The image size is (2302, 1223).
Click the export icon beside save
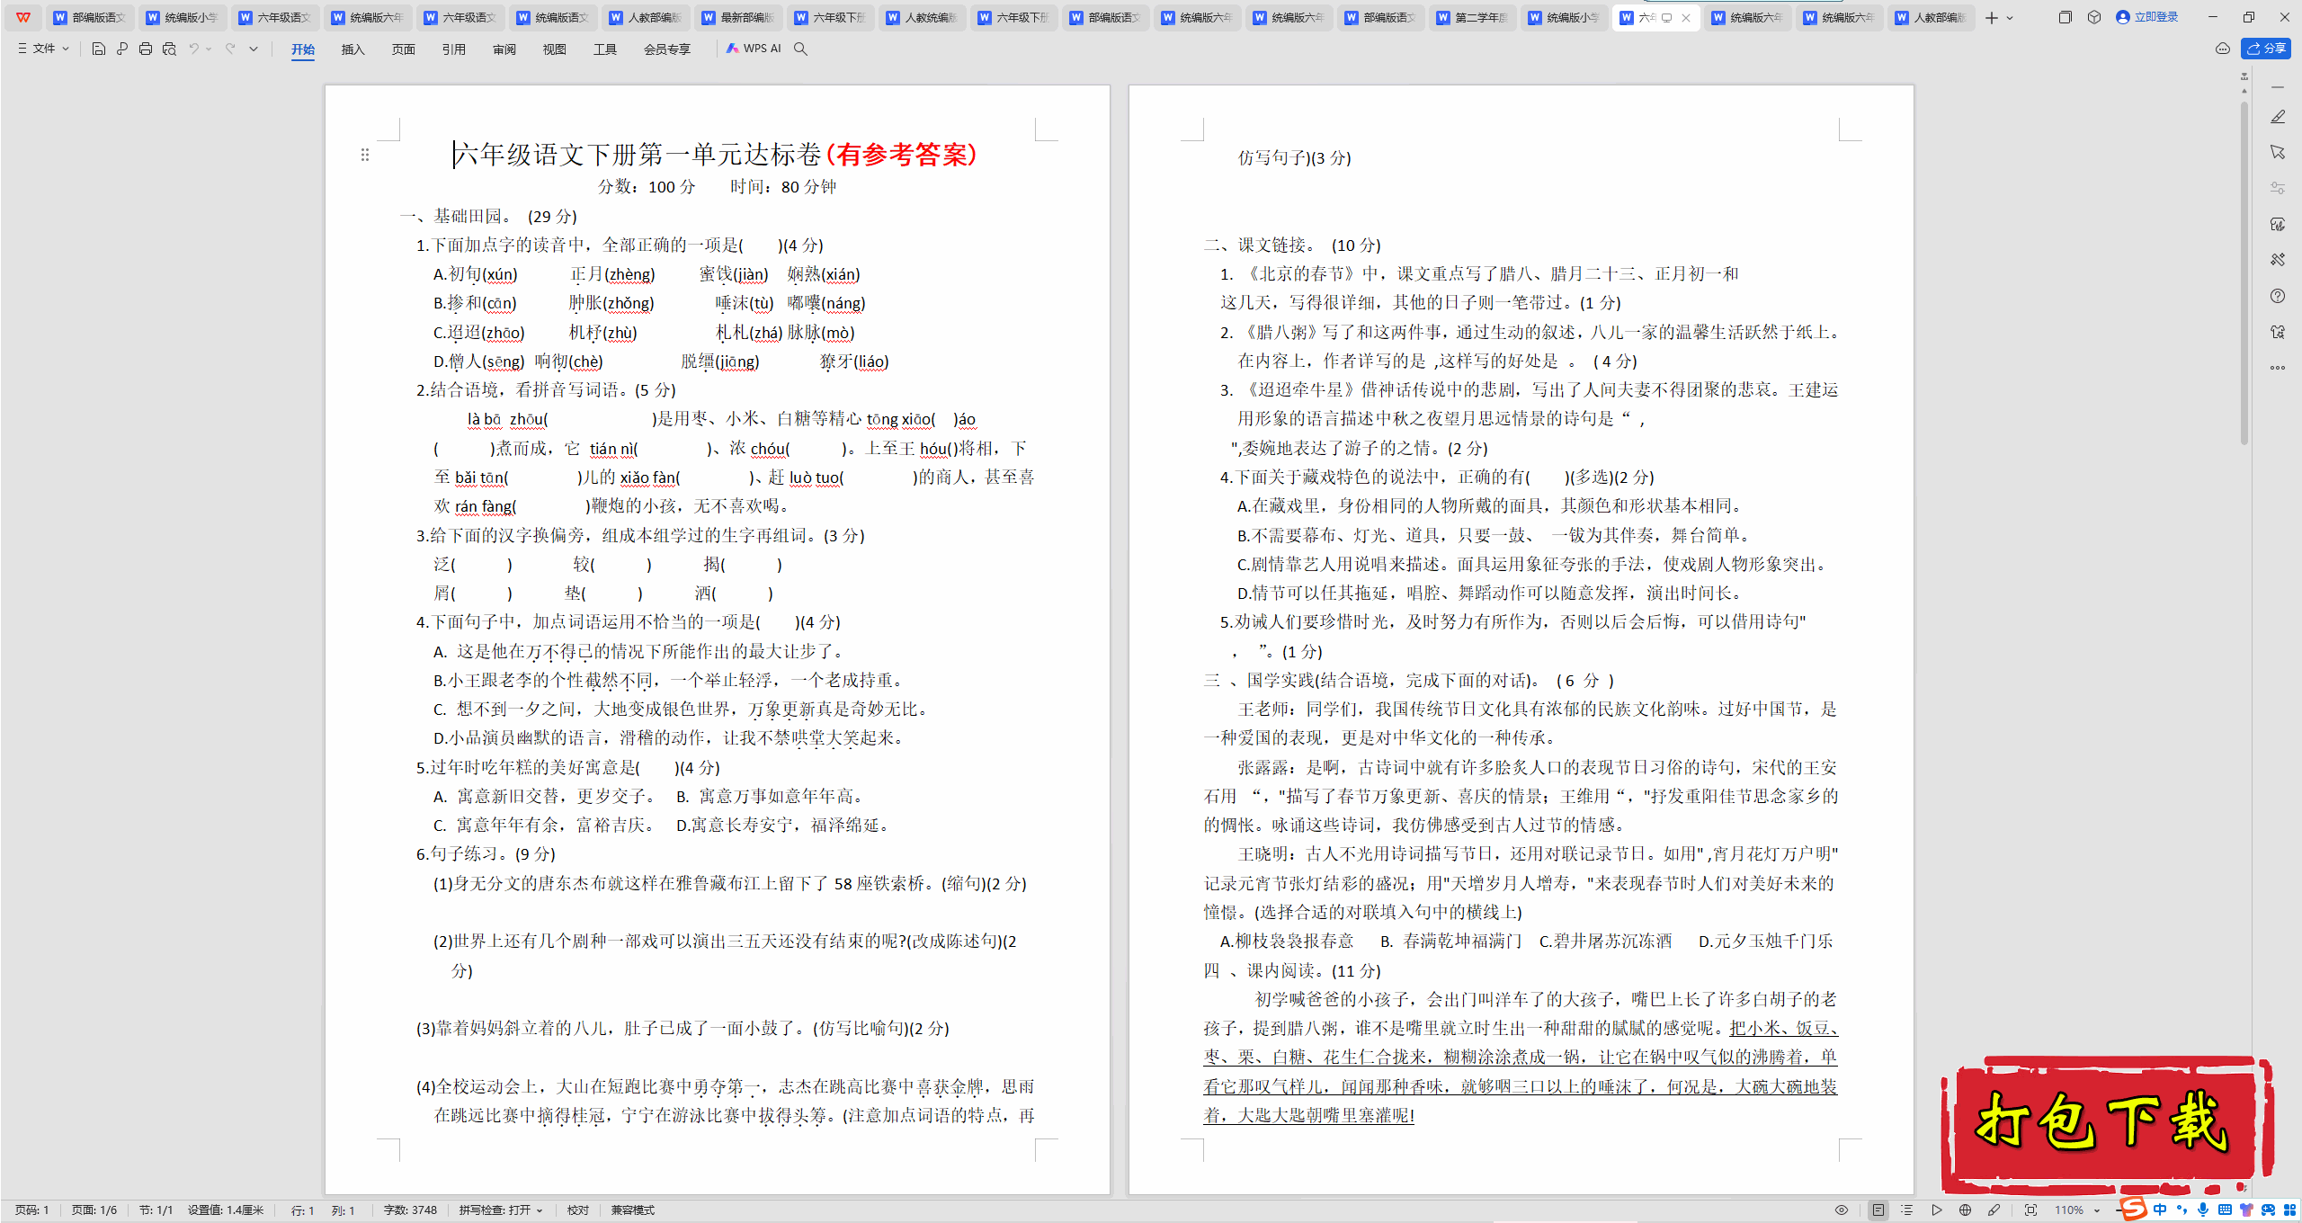[x=122, y=49]
